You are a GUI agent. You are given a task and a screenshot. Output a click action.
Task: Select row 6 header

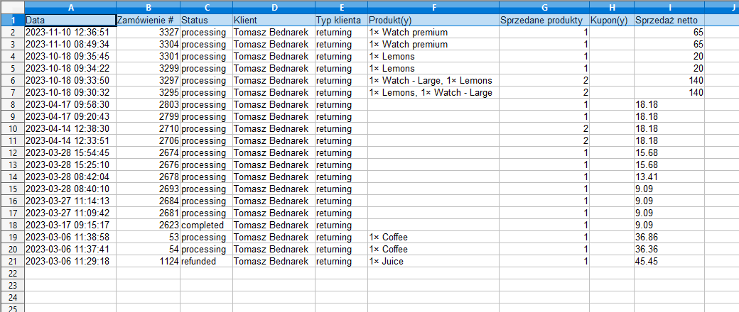point(12,80)
